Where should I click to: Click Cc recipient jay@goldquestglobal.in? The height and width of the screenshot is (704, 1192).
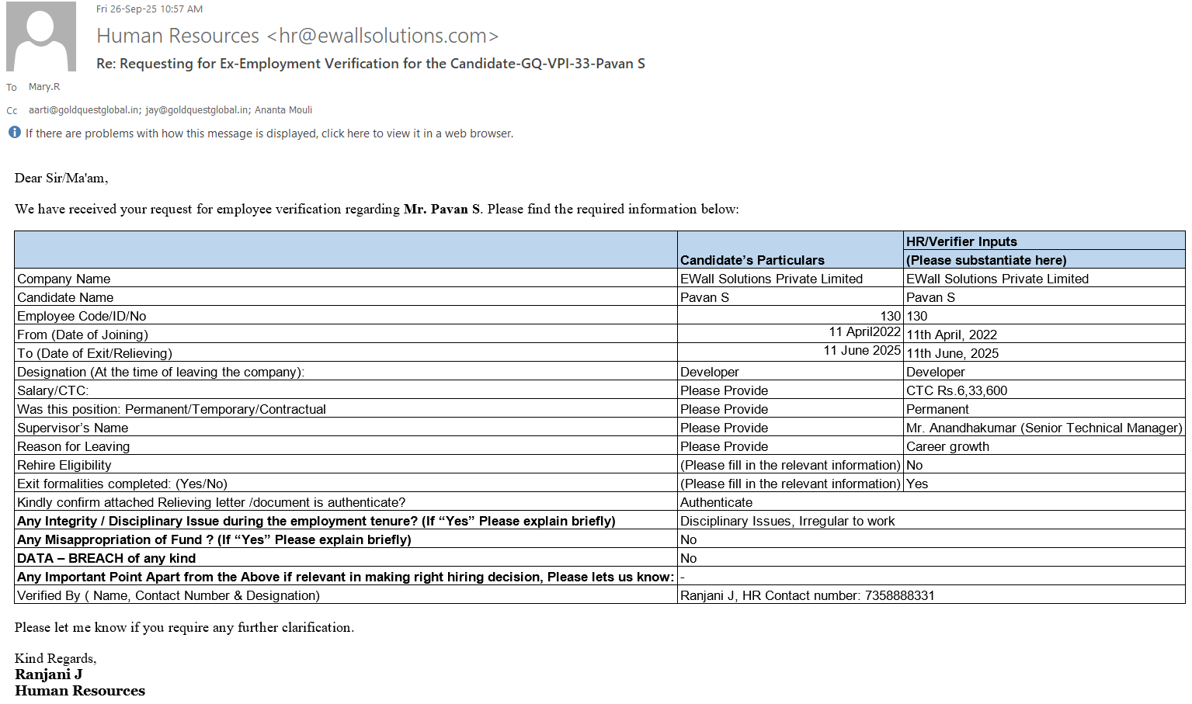coord(197,110)
